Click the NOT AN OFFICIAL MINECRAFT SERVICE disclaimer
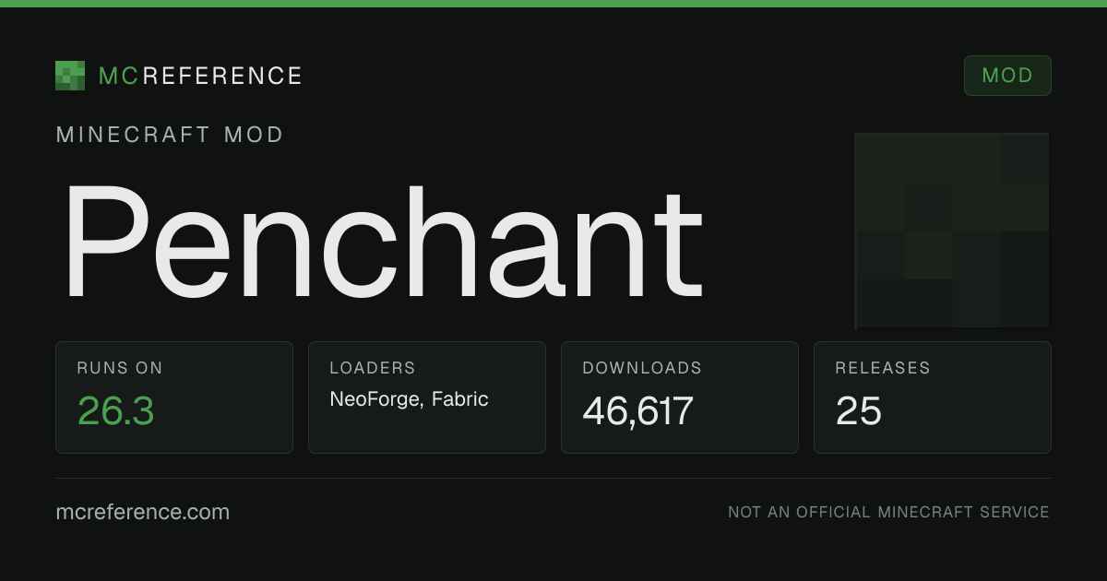 click(x=888, y=512)
